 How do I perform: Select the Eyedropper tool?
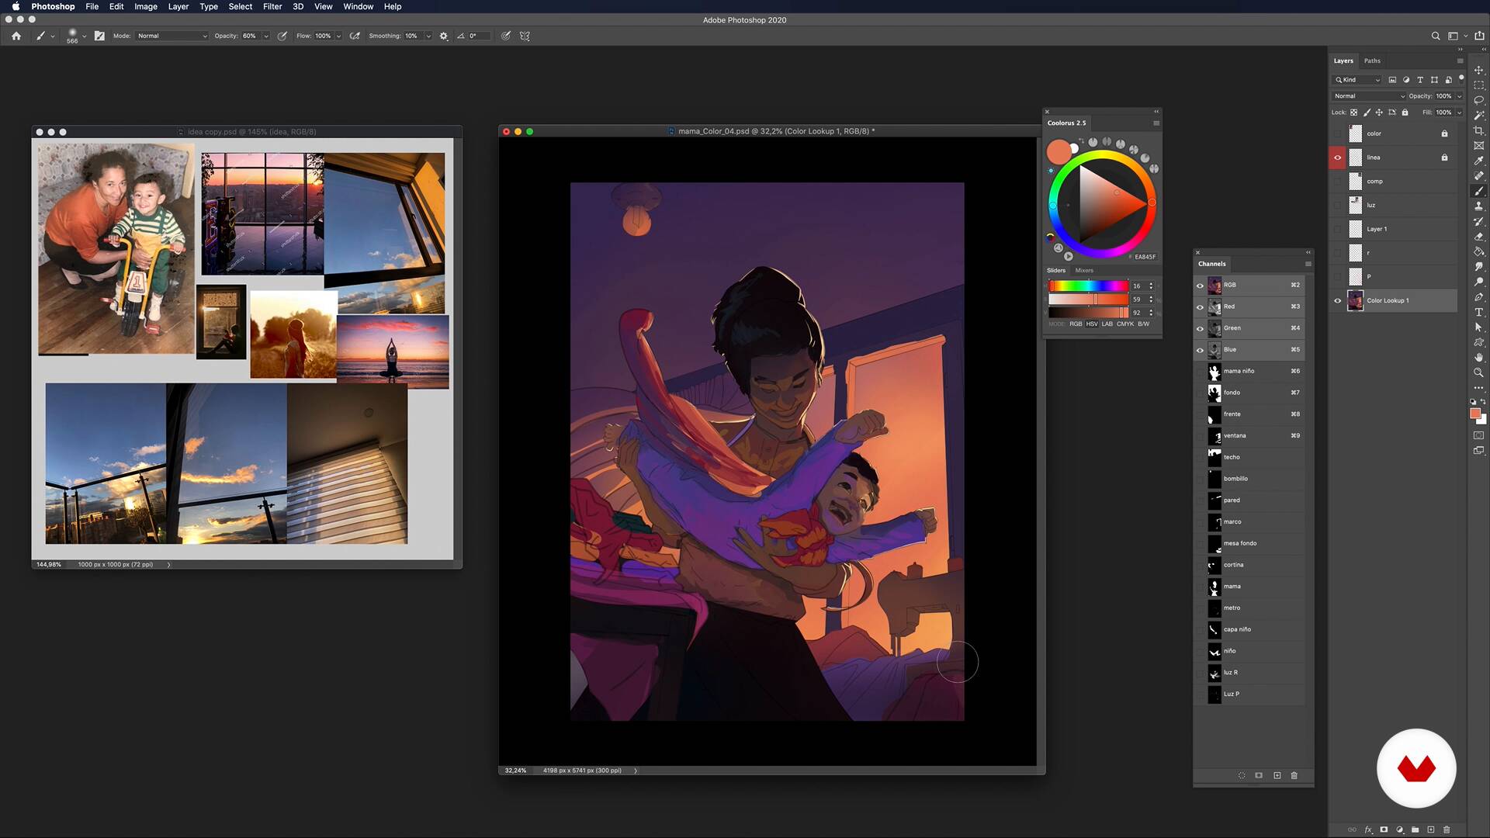click(1478, 161)
